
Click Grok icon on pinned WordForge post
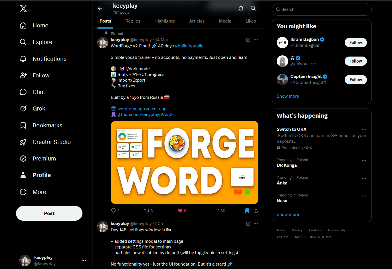click(248, 40)
